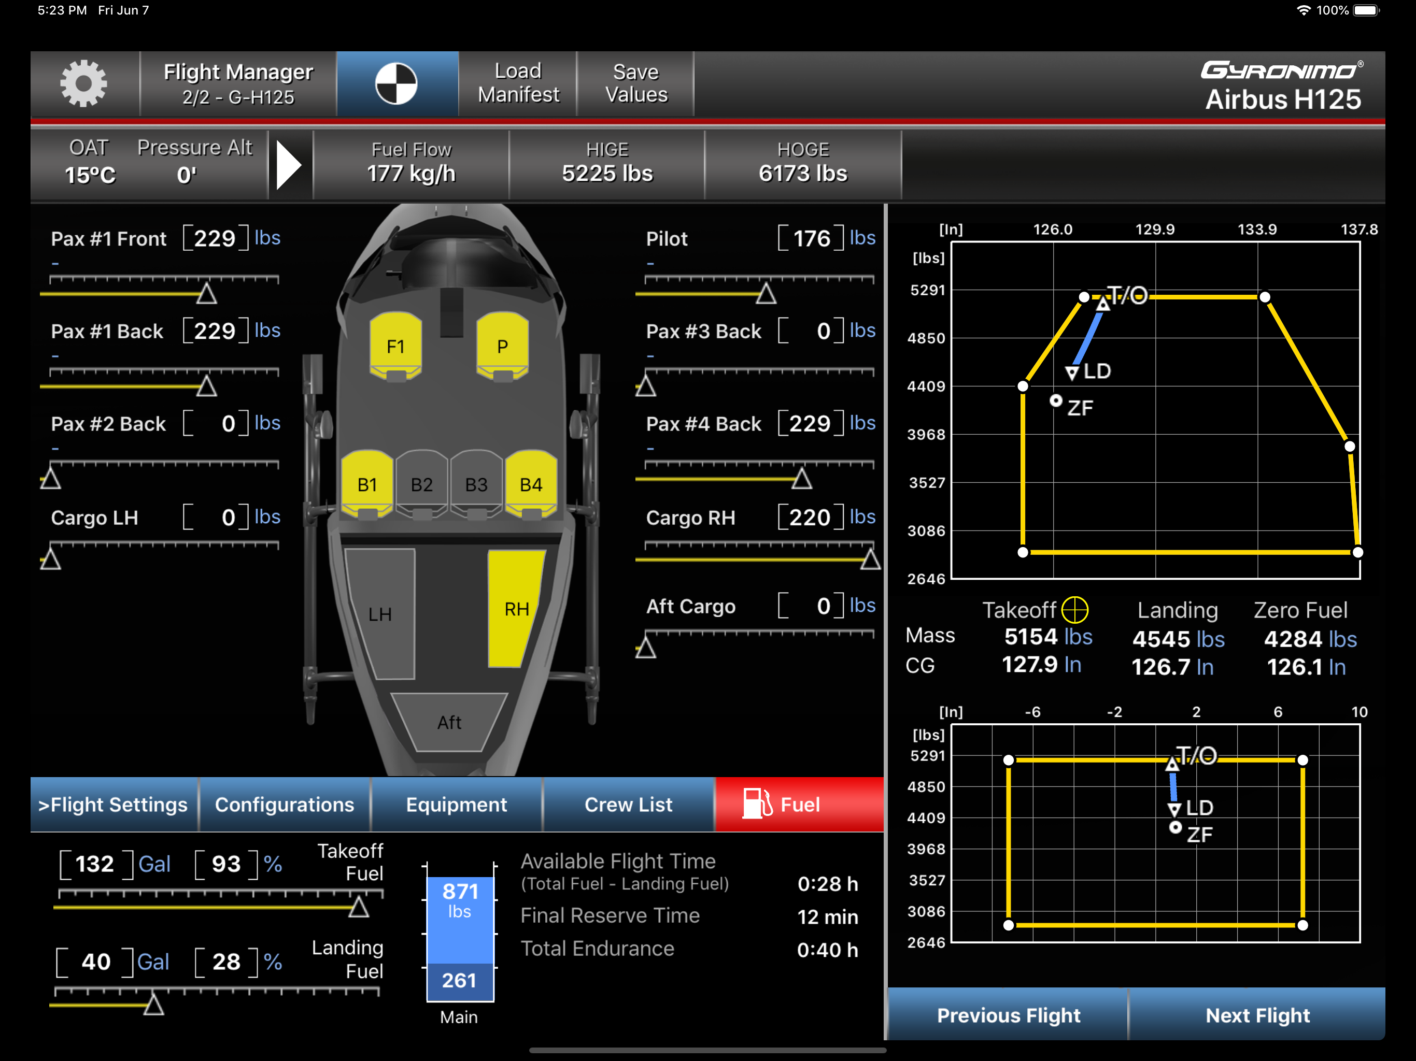
Task: Go to Next Flight
Action: point(1257,1015)
